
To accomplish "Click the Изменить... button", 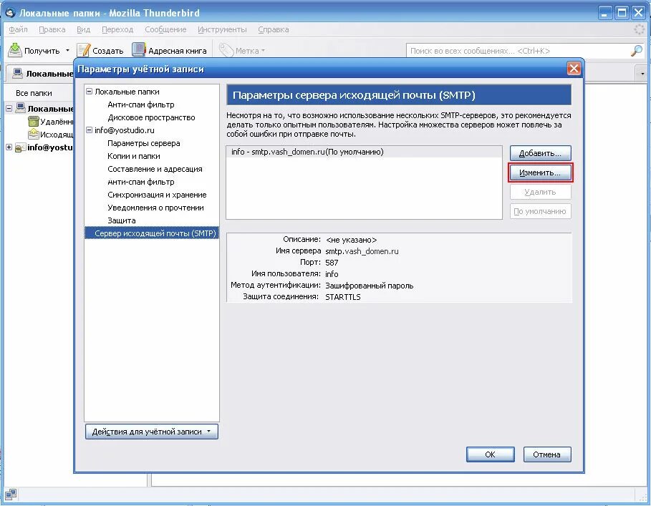I will (x=540, y=172).
